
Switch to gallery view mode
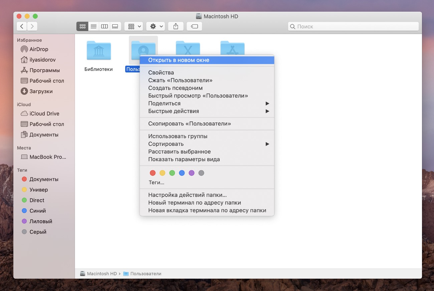(115, 26)
